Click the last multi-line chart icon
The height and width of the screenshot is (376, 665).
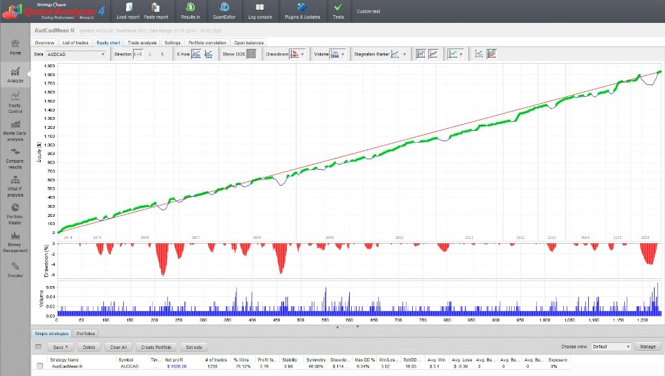[492, 54]
